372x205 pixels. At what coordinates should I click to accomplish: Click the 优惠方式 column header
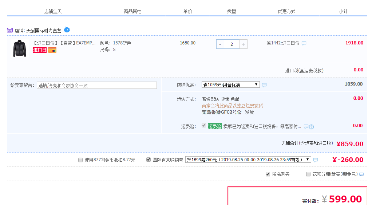(x=286, y=11)
